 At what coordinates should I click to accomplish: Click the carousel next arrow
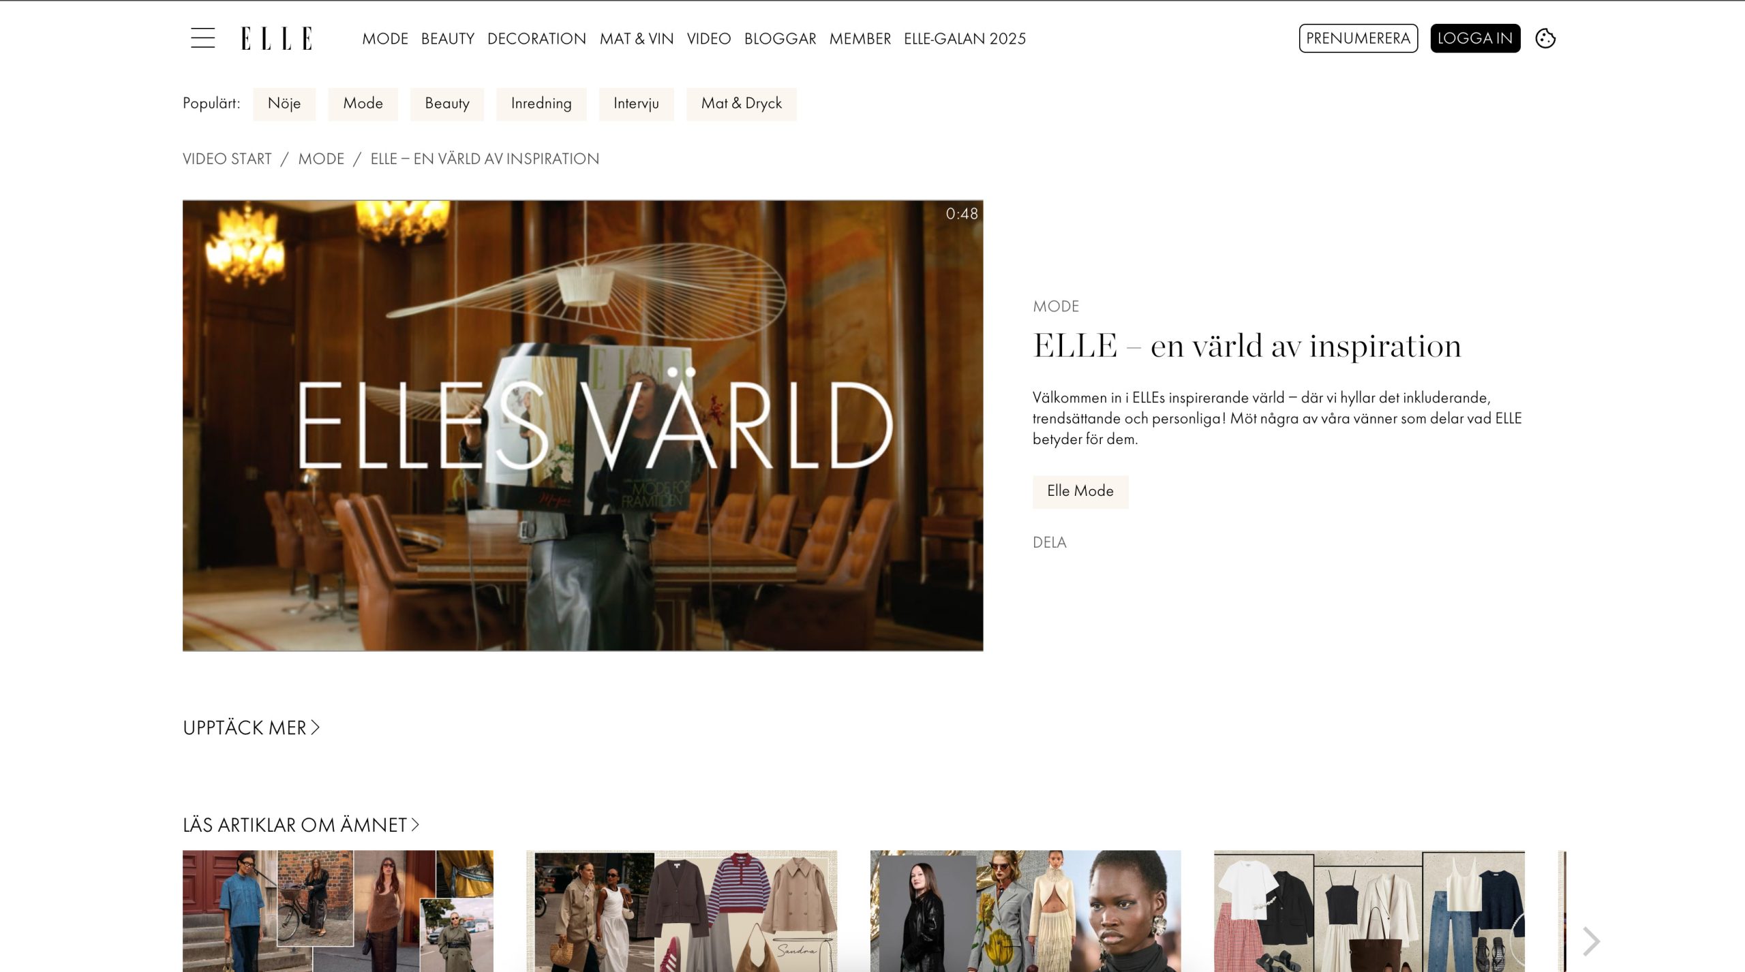1591,941
